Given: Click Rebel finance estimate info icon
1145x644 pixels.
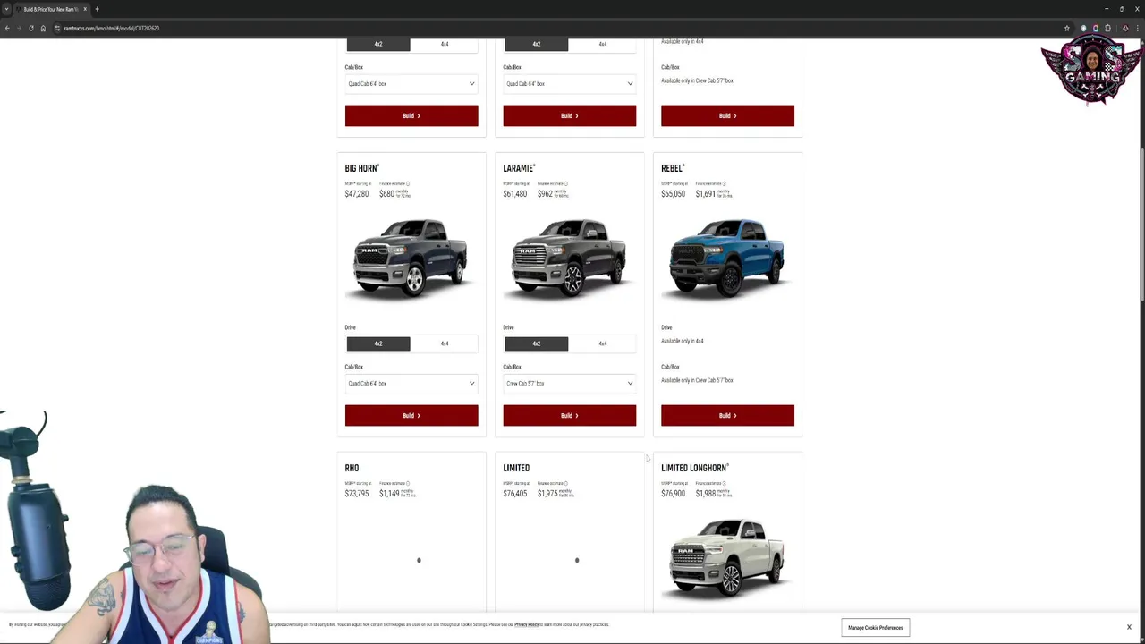Looking at the screenshot, I should click(725, 183).
